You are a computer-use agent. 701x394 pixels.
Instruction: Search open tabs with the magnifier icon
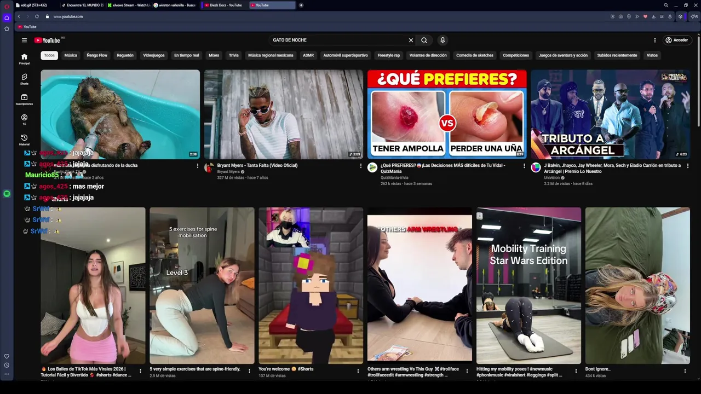tap(666, 5)
